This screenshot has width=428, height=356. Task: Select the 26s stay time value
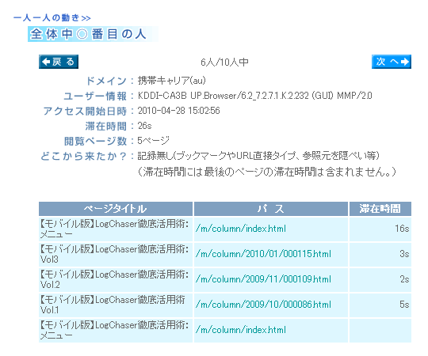click(144, 126)
